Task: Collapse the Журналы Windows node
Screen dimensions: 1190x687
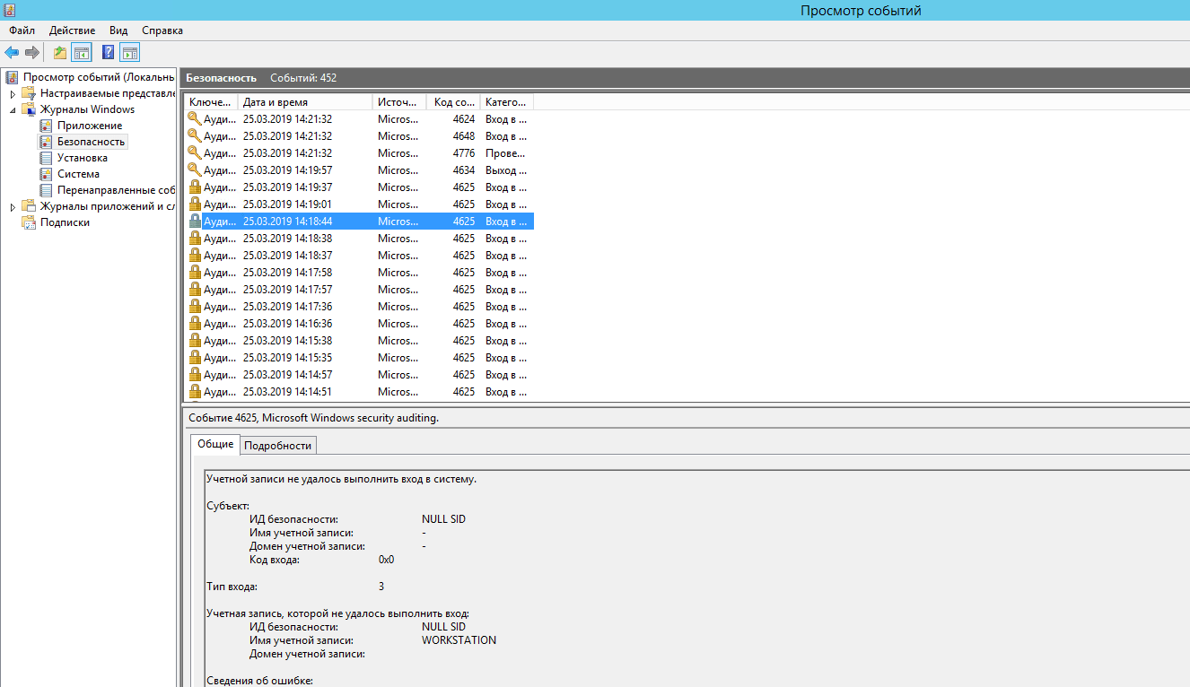Action: pos(13,109)
